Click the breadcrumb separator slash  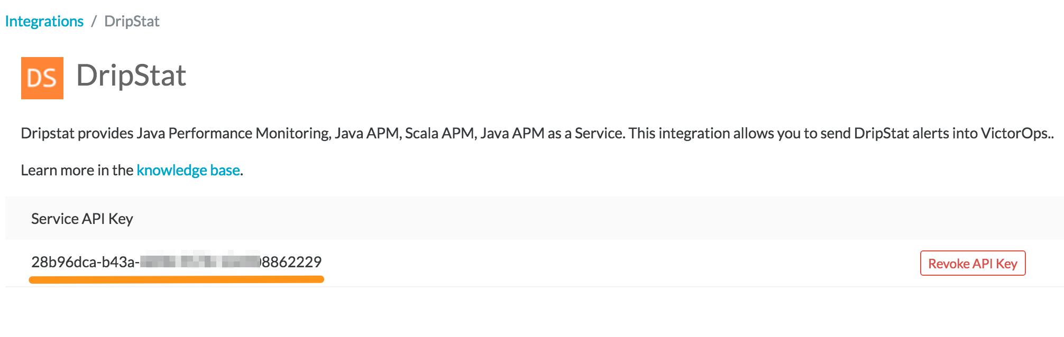(x=94, y=21)
